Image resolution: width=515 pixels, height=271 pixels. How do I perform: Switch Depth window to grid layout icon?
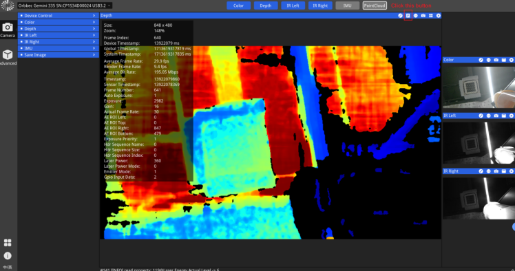(430, 15)
